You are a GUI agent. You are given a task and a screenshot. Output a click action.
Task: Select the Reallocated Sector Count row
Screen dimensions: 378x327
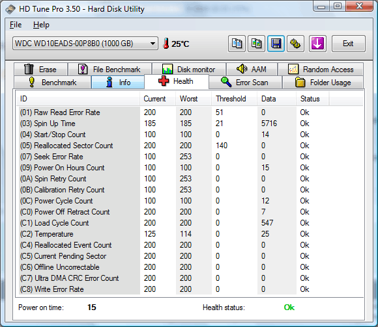coord(190,146)
